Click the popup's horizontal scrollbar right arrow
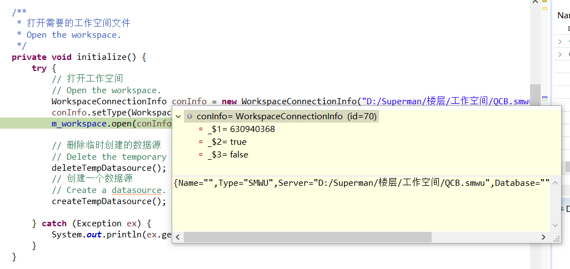 point(542,237)
